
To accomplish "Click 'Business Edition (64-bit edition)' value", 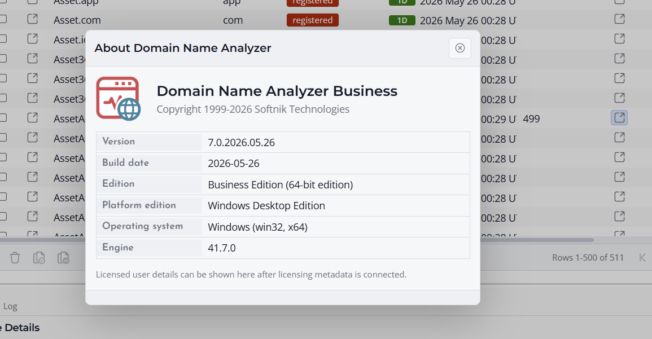I will [x=280, y=184].
